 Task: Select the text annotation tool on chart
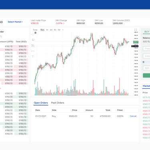click(33, 56)
